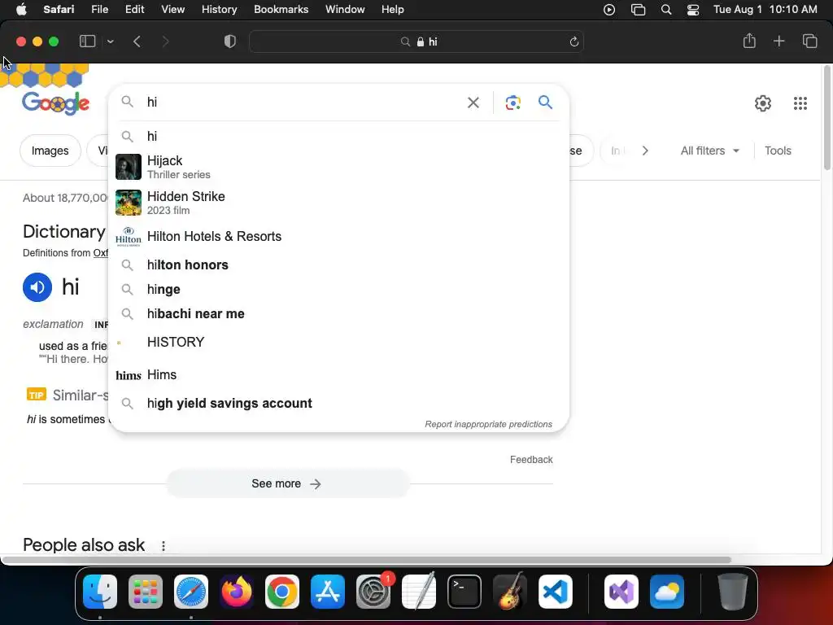Open Terminal from the Dock
This screenshot has height=625, width=833.
pos(464,592)
